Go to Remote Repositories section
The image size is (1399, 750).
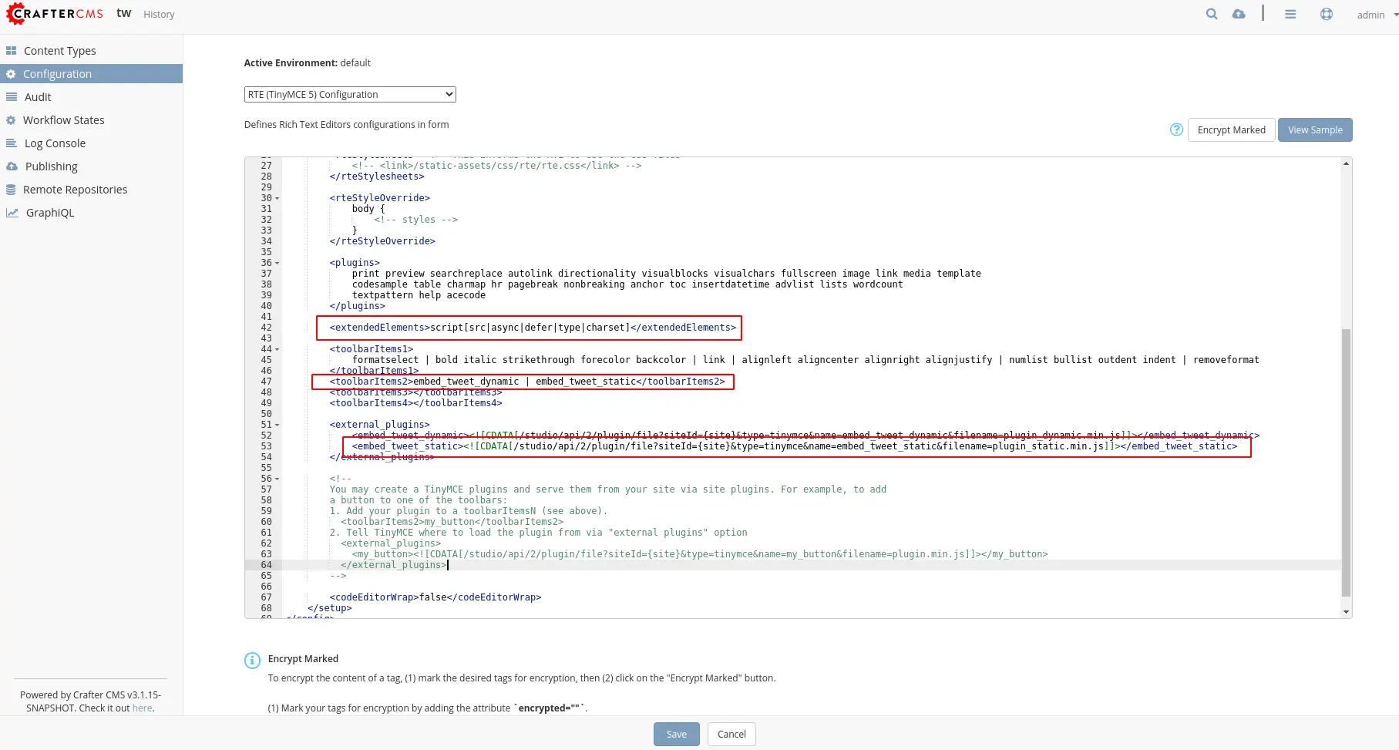[75, 190]
